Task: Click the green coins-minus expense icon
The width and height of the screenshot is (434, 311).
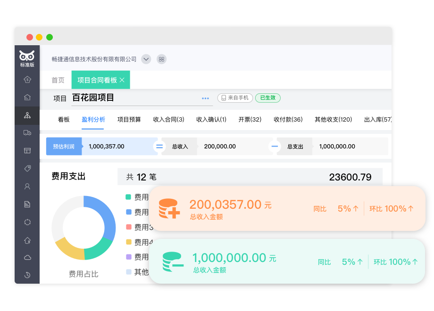Action: pyautogui.click(x=173, y=262)
